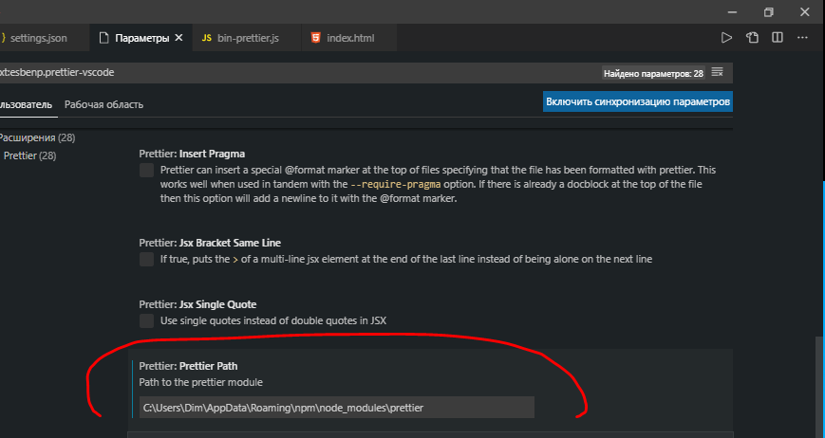Minimize the VS Code window
Viewport: 825px width, 438px height.
pyautogui.click(x=732, y=12)
